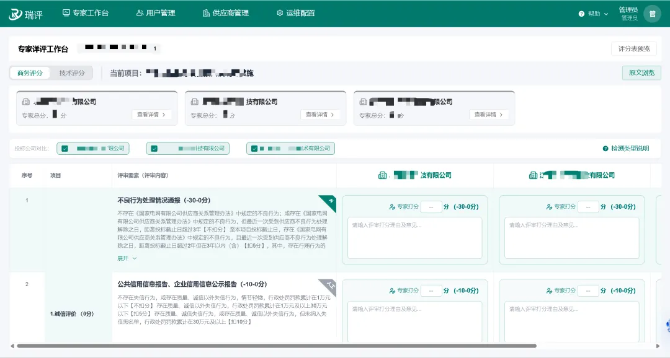Click row 1 score input, second company column
The image size is (670, 358).
pyautogui.click(x=588, y=207)
